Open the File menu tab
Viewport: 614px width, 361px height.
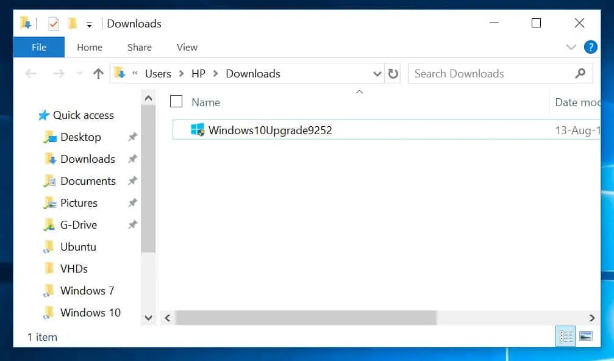coord(39,48)
